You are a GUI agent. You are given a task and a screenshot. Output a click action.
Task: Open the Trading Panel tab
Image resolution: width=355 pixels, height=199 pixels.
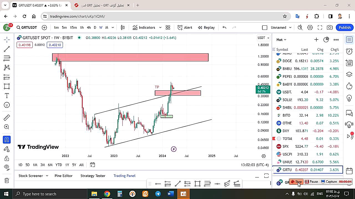tap(125, 176)
